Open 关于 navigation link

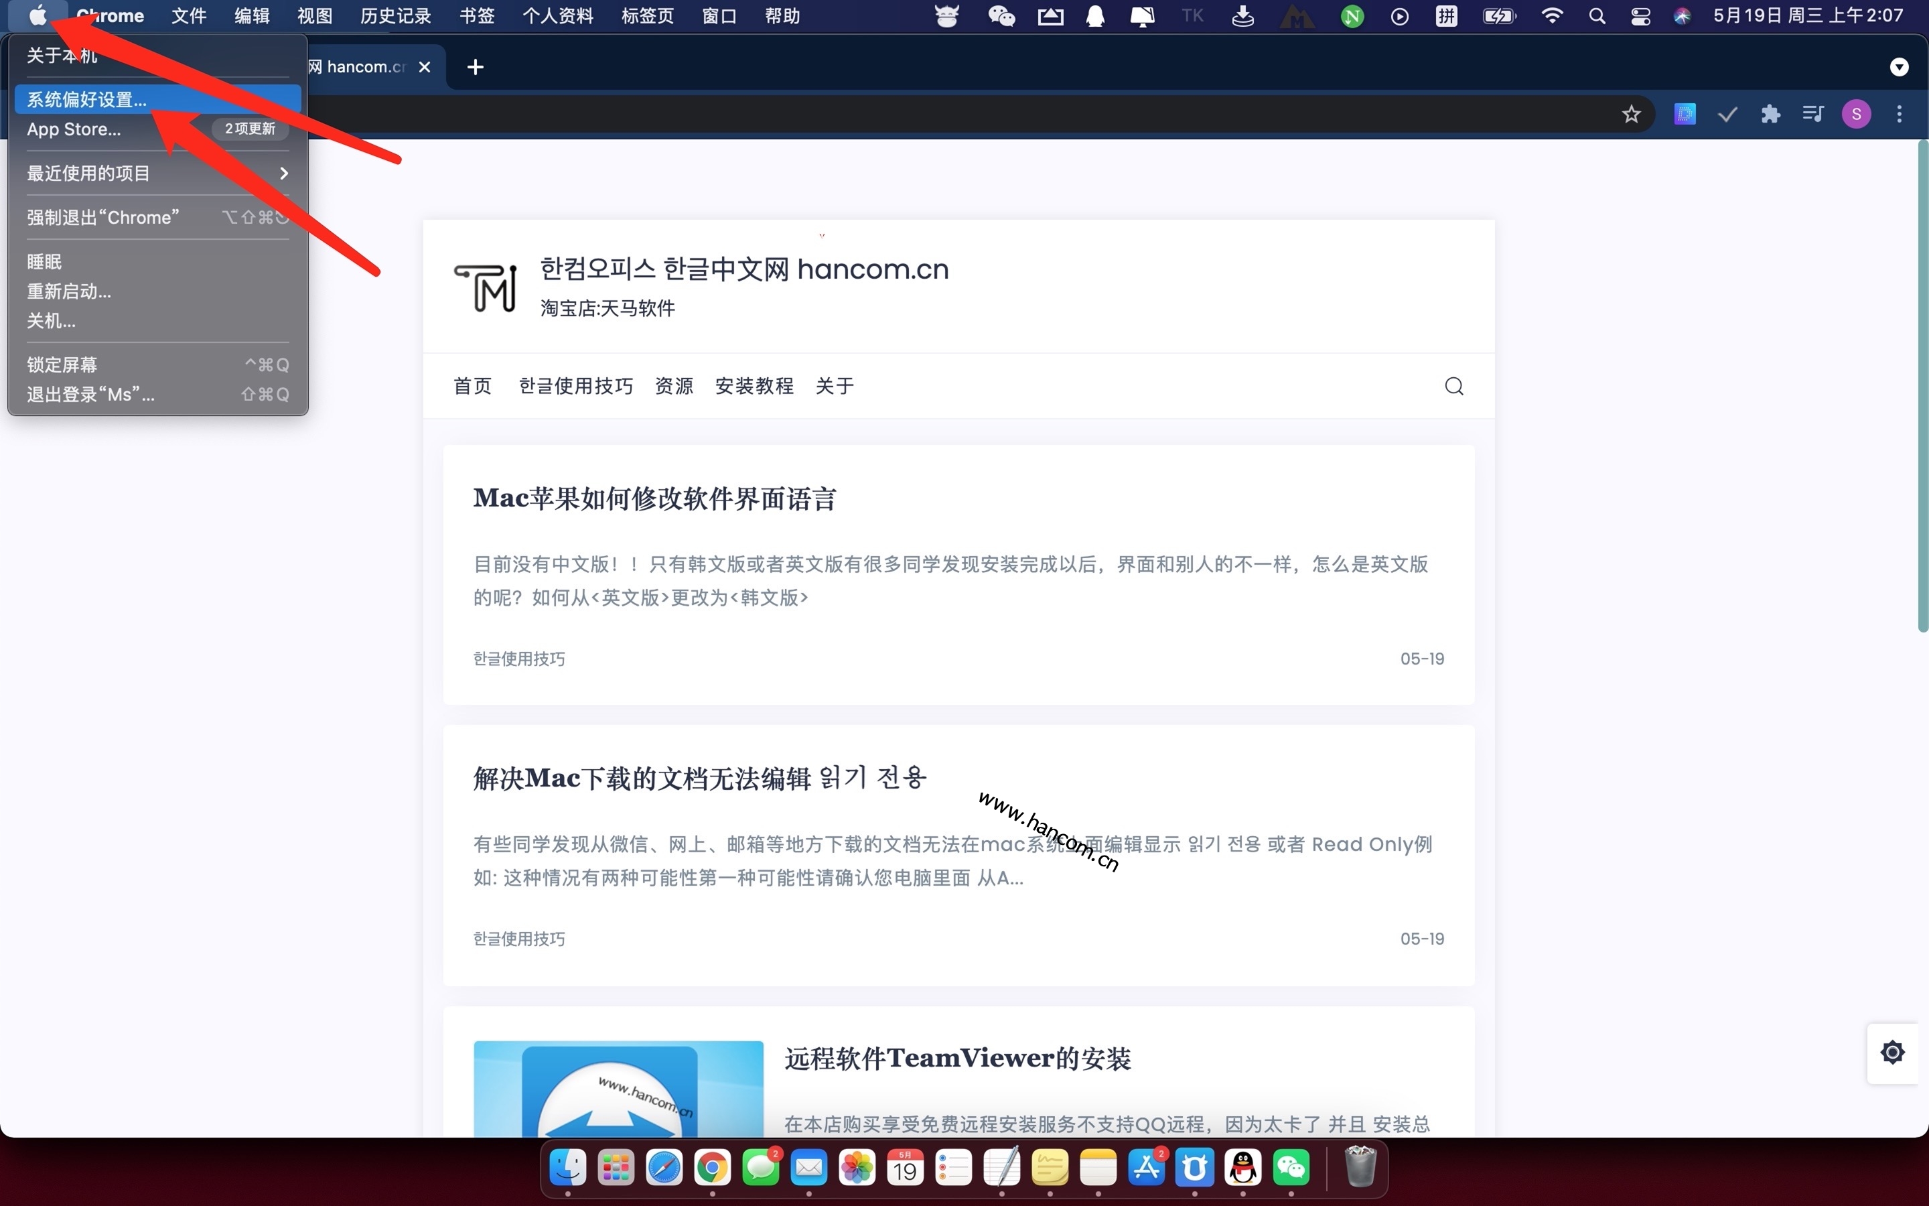coord(835,386)
